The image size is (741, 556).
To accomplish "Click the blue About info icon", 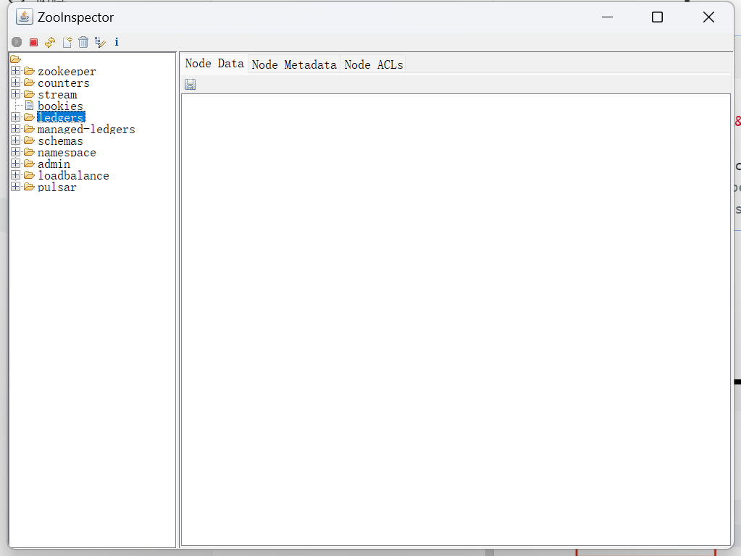I will pyautogui.click(x=117, y=42).
